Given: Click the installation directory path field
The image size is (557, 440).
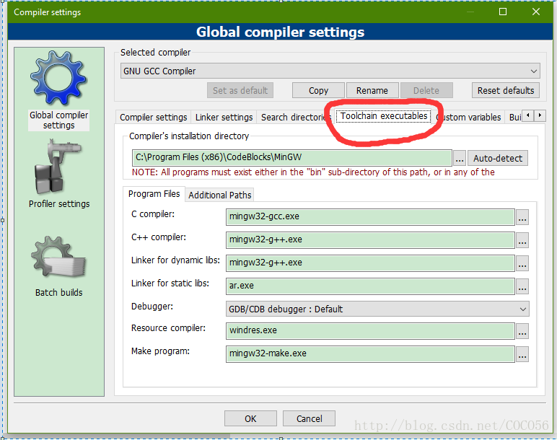Looking at the screenshot, I should 292,158.
